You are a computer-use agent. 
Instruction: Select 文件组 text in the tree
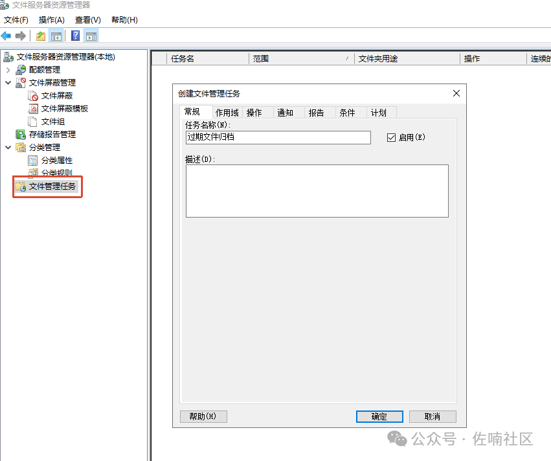(x=53, y=122)
